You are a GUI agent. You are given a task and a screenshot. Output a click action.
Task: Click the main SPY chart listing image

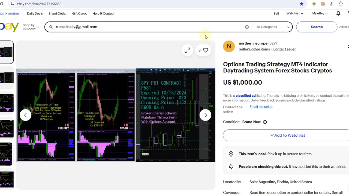click(116, 115)
